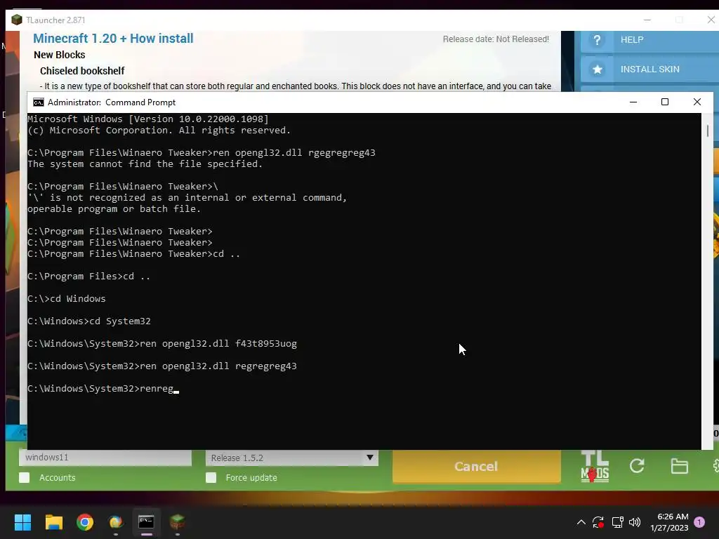Screen dimensions: 719x539
Task: Click the Command Prompt title bar icon
Action: 39,102
